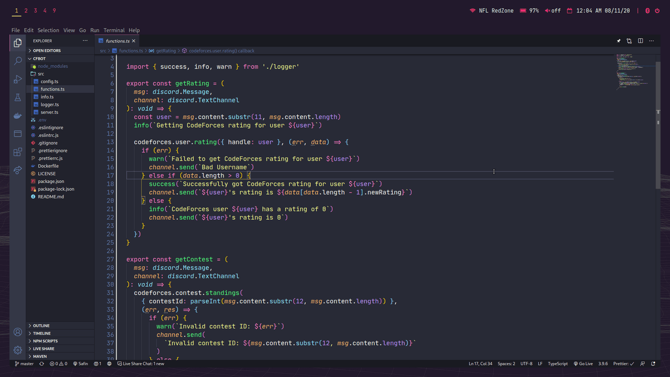Open the Docker view icon

[x=18, y=116]
